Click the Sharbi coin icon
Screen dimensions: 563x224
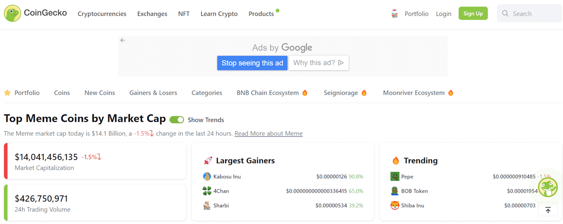(x=207, y=205)
